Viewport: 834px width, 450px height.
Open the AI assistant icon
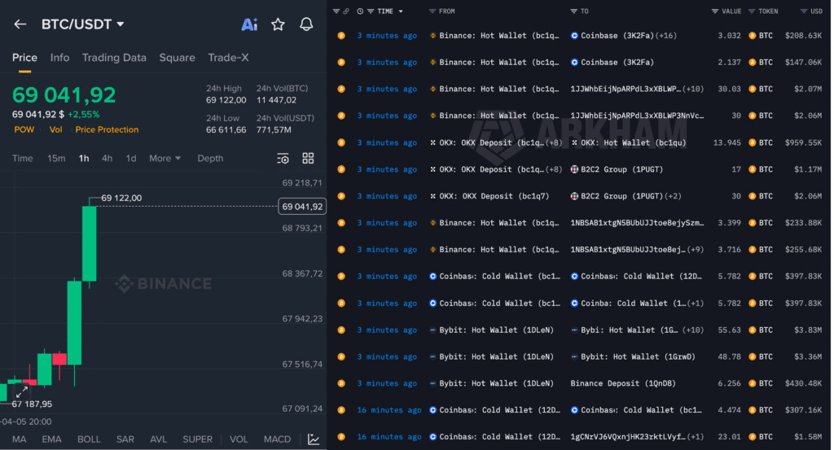249,24
